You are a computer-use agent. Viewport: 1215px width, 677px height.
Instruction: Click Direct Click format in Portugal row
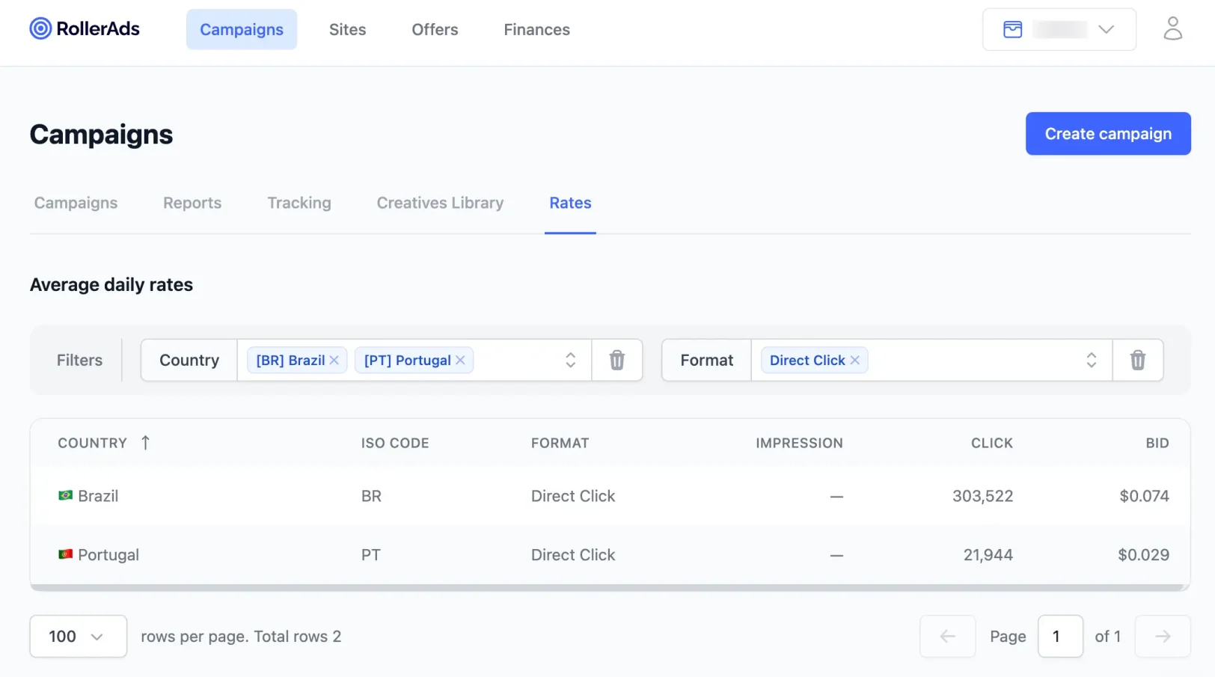tap(573, 555)
